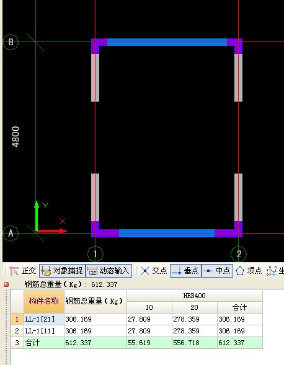Click the bottom blue beam LL-1 in drawing
284x365 pixels.
point(167,233)
